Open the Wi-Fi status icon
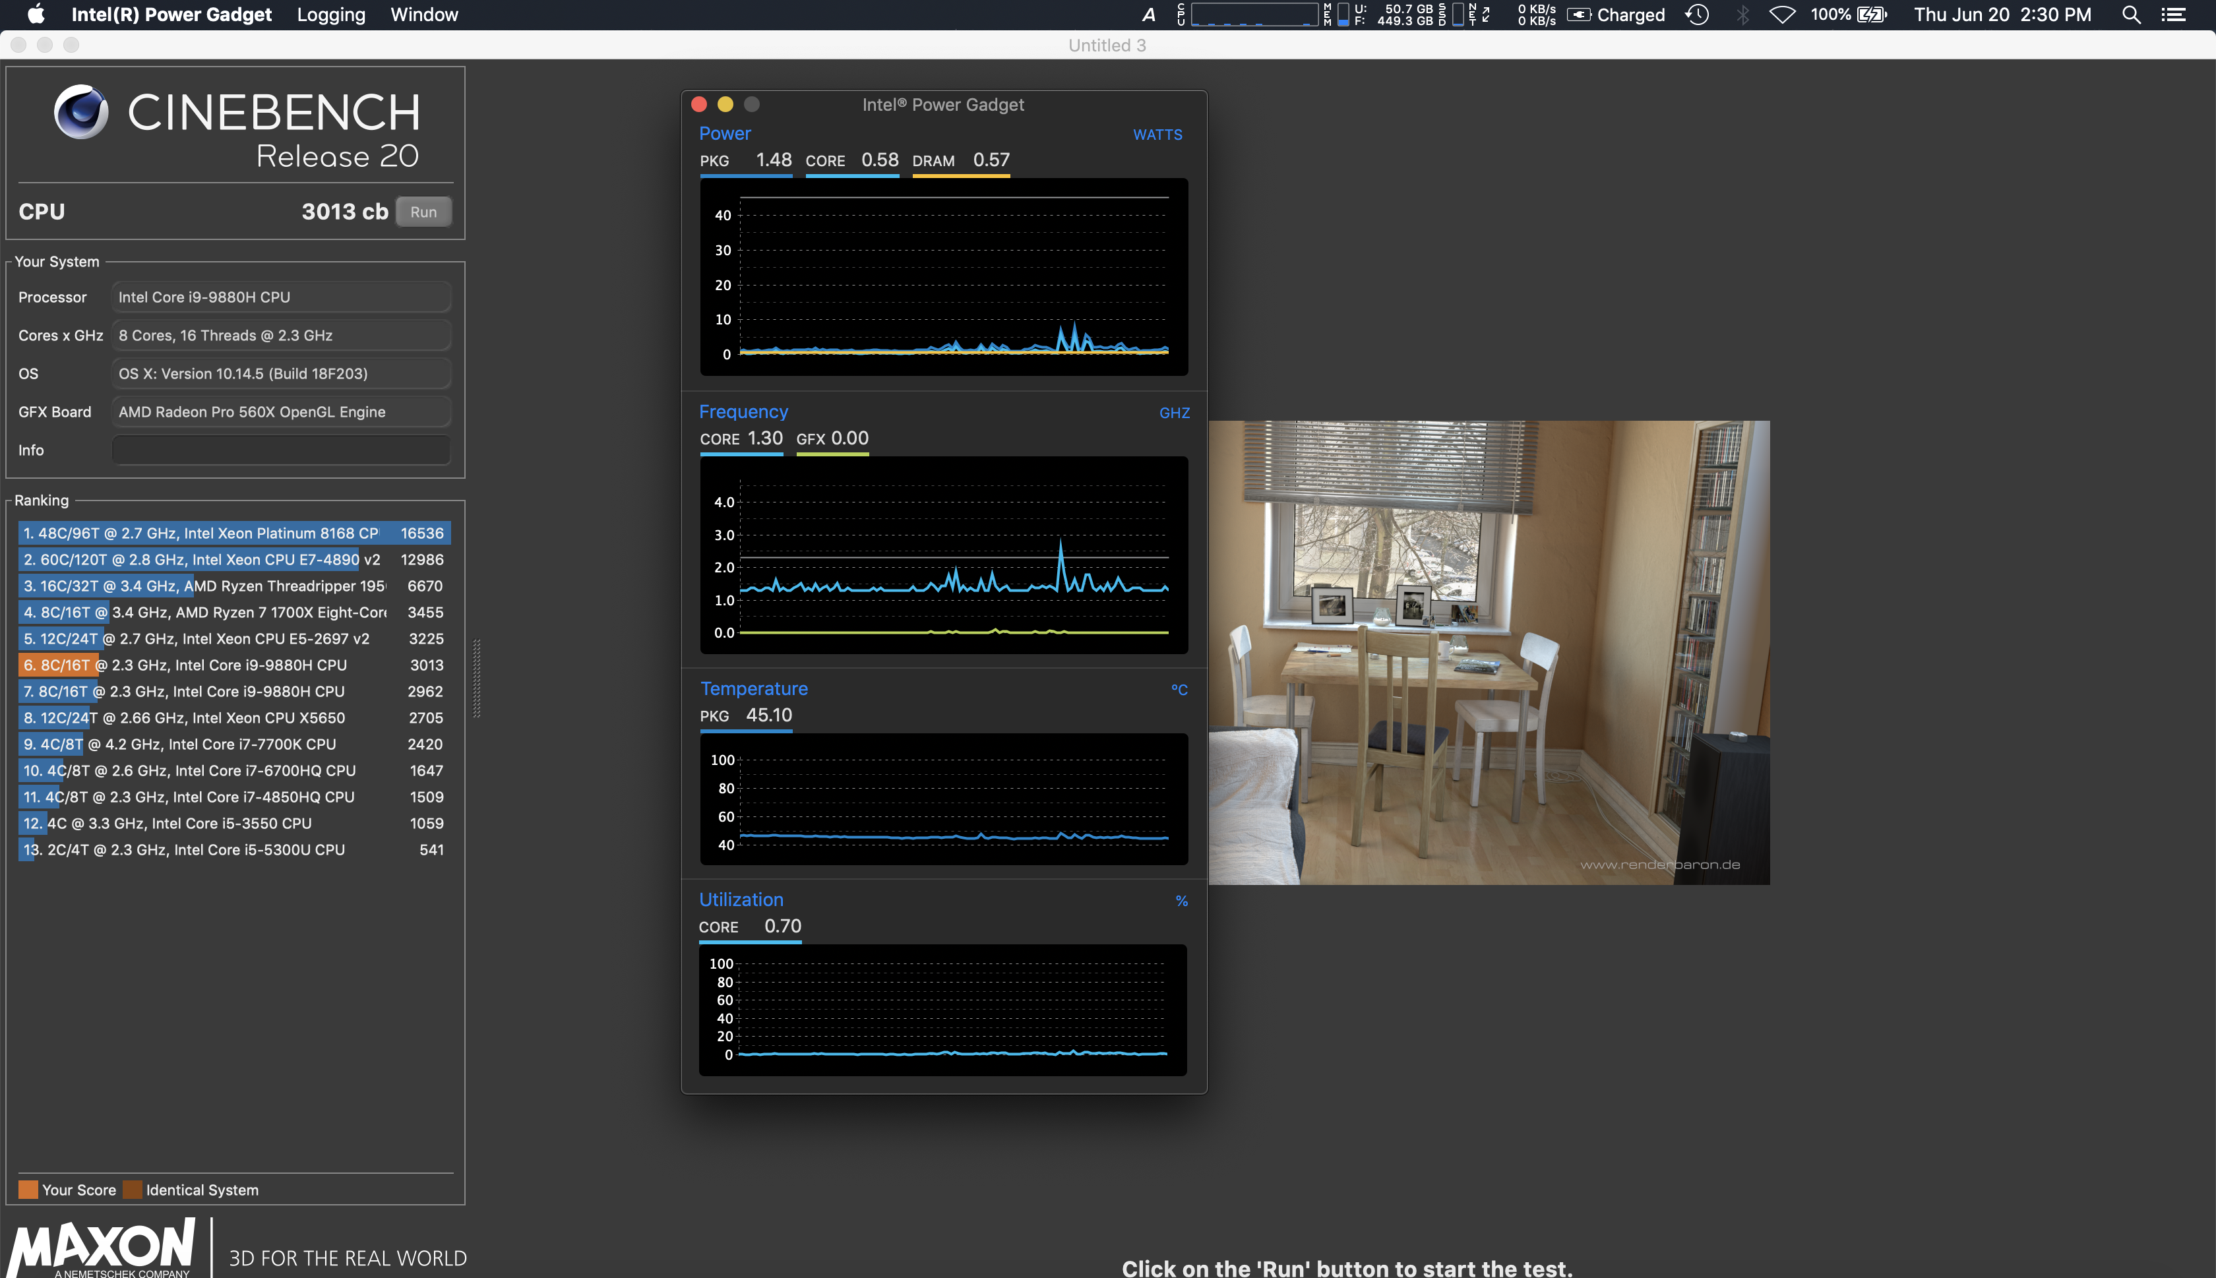Image resolution: width=2216 pixels, height=1278 pixels. pyautogui.click(x=1781, y=14)
